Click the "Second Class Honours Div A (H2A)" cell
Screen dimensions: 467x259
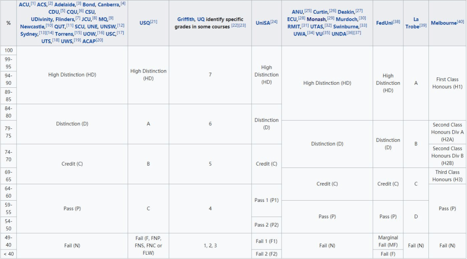click(448, 132)
